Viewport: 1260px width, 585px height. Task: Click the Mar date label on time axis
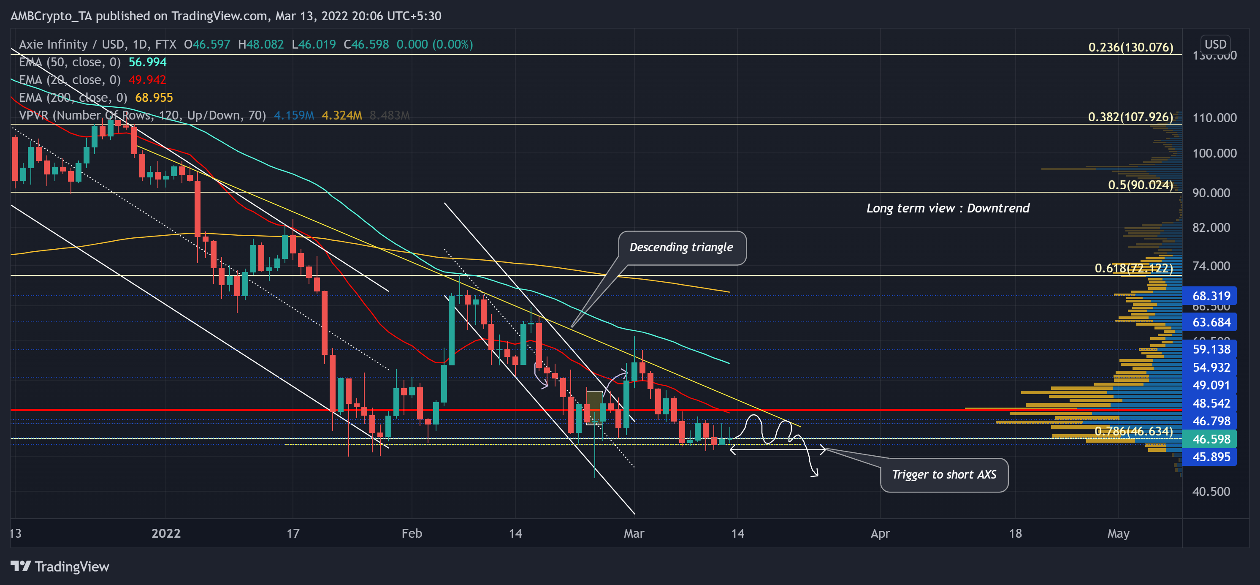634,533
